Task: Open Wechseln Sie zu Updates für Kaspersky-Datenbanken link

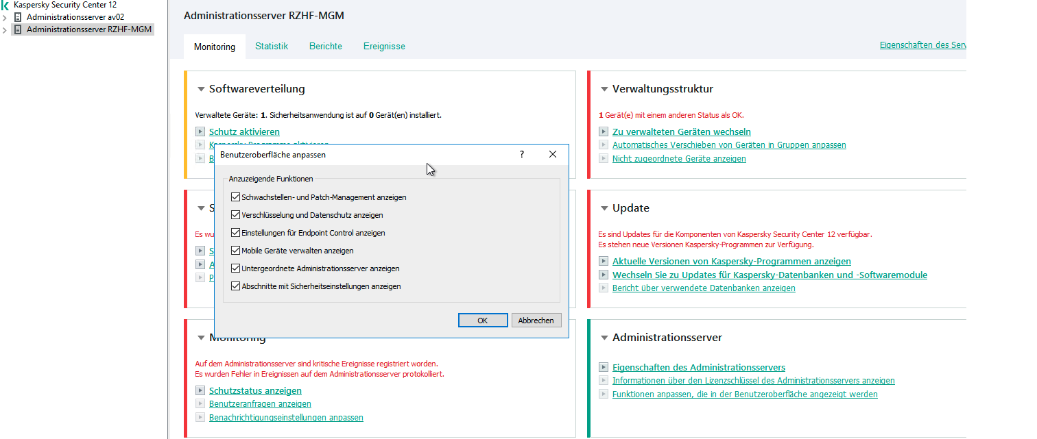Action: 770,275
